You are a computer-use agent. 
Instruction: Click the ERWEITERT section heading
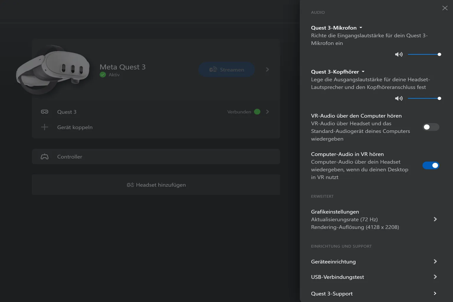pos(322,196)
